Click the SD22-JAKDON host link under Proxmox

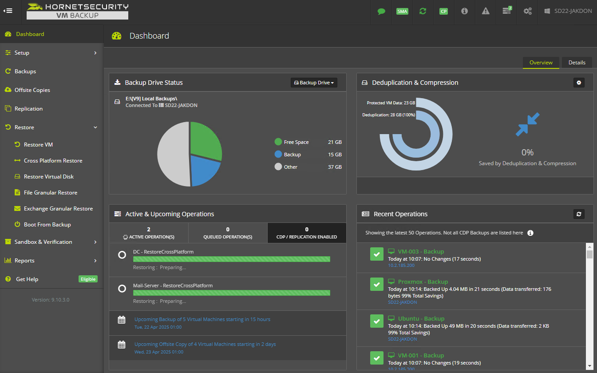coord(403,302)
